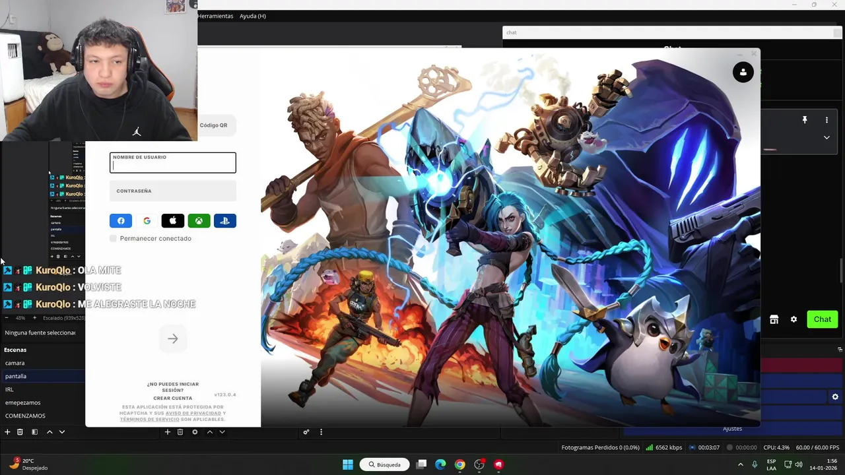Click the login arrow submit button
The height and width of the screenshot is (475, 845).
[173, 338]
